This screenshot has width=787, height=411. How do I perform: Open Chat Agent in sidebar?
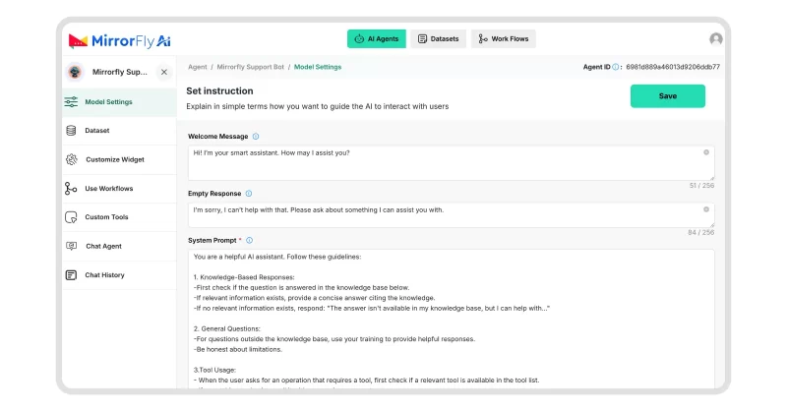tap(119, 247)
